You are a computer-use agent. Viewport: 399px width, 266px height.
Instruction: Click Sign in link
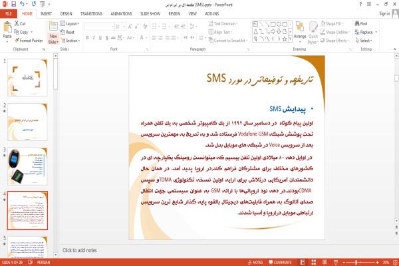(384, 13)
